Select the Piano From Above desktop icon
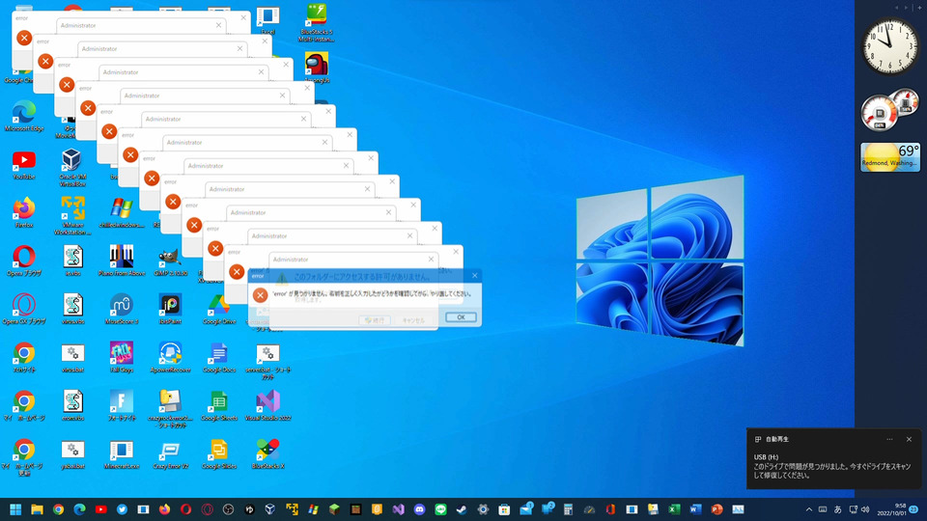The width and height of the screenshot is (927, 521). tap(122, 261)
